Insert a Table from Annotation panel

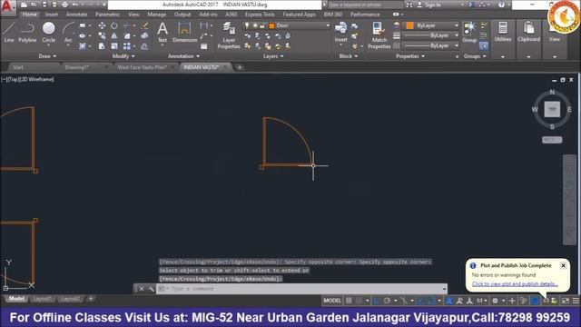point(203,46)
